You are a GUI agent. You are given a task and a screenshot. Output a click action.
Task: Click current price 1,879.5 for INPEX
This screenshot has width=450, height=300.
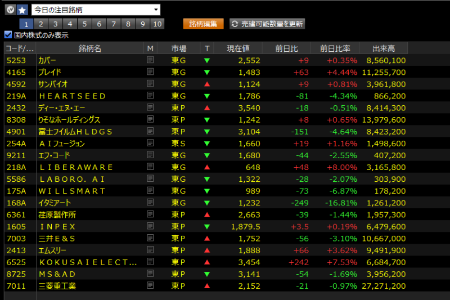[246, 227]
